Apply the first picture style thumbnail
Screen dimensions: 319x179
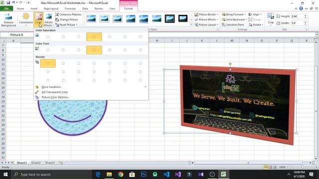(x=91, y=19)
